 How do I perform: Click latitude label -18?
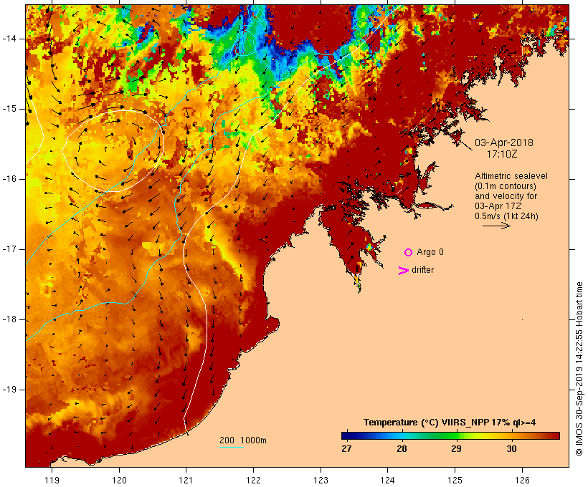[x=9, y=319]
